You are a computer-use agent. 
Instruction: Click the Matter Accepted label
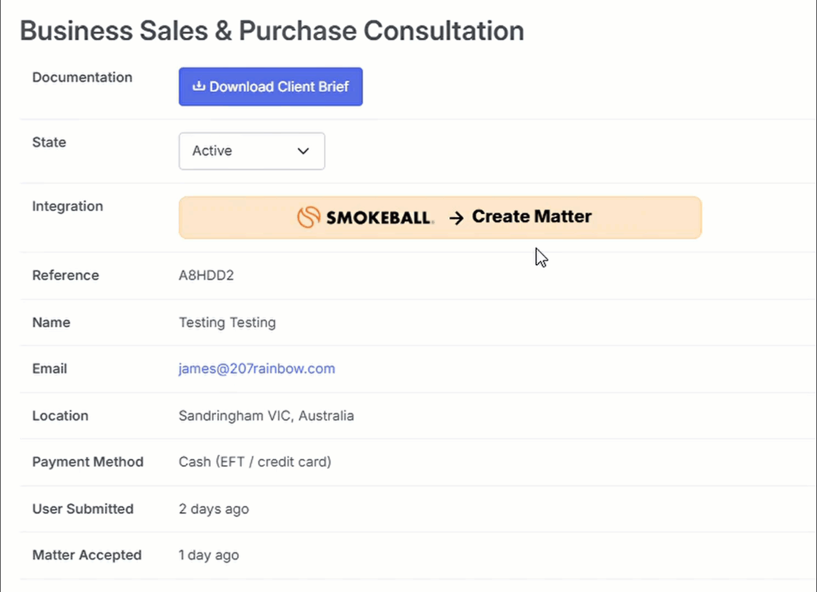[x=87, y=555]
